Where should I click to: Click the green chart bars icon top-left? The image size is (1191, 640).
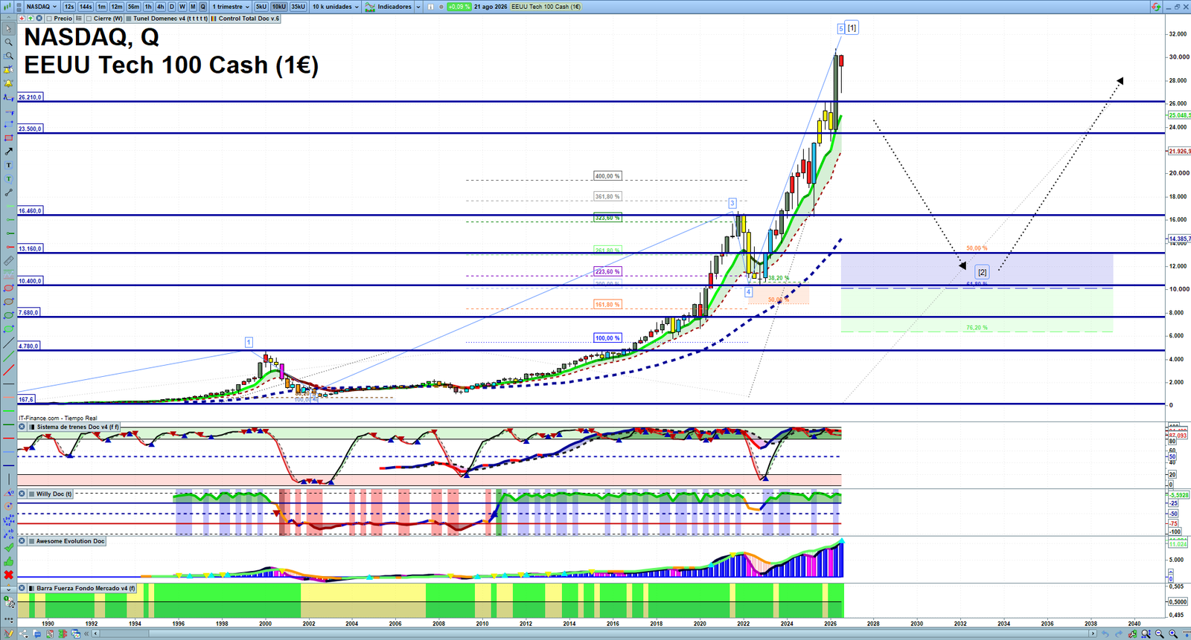[8, 7]
